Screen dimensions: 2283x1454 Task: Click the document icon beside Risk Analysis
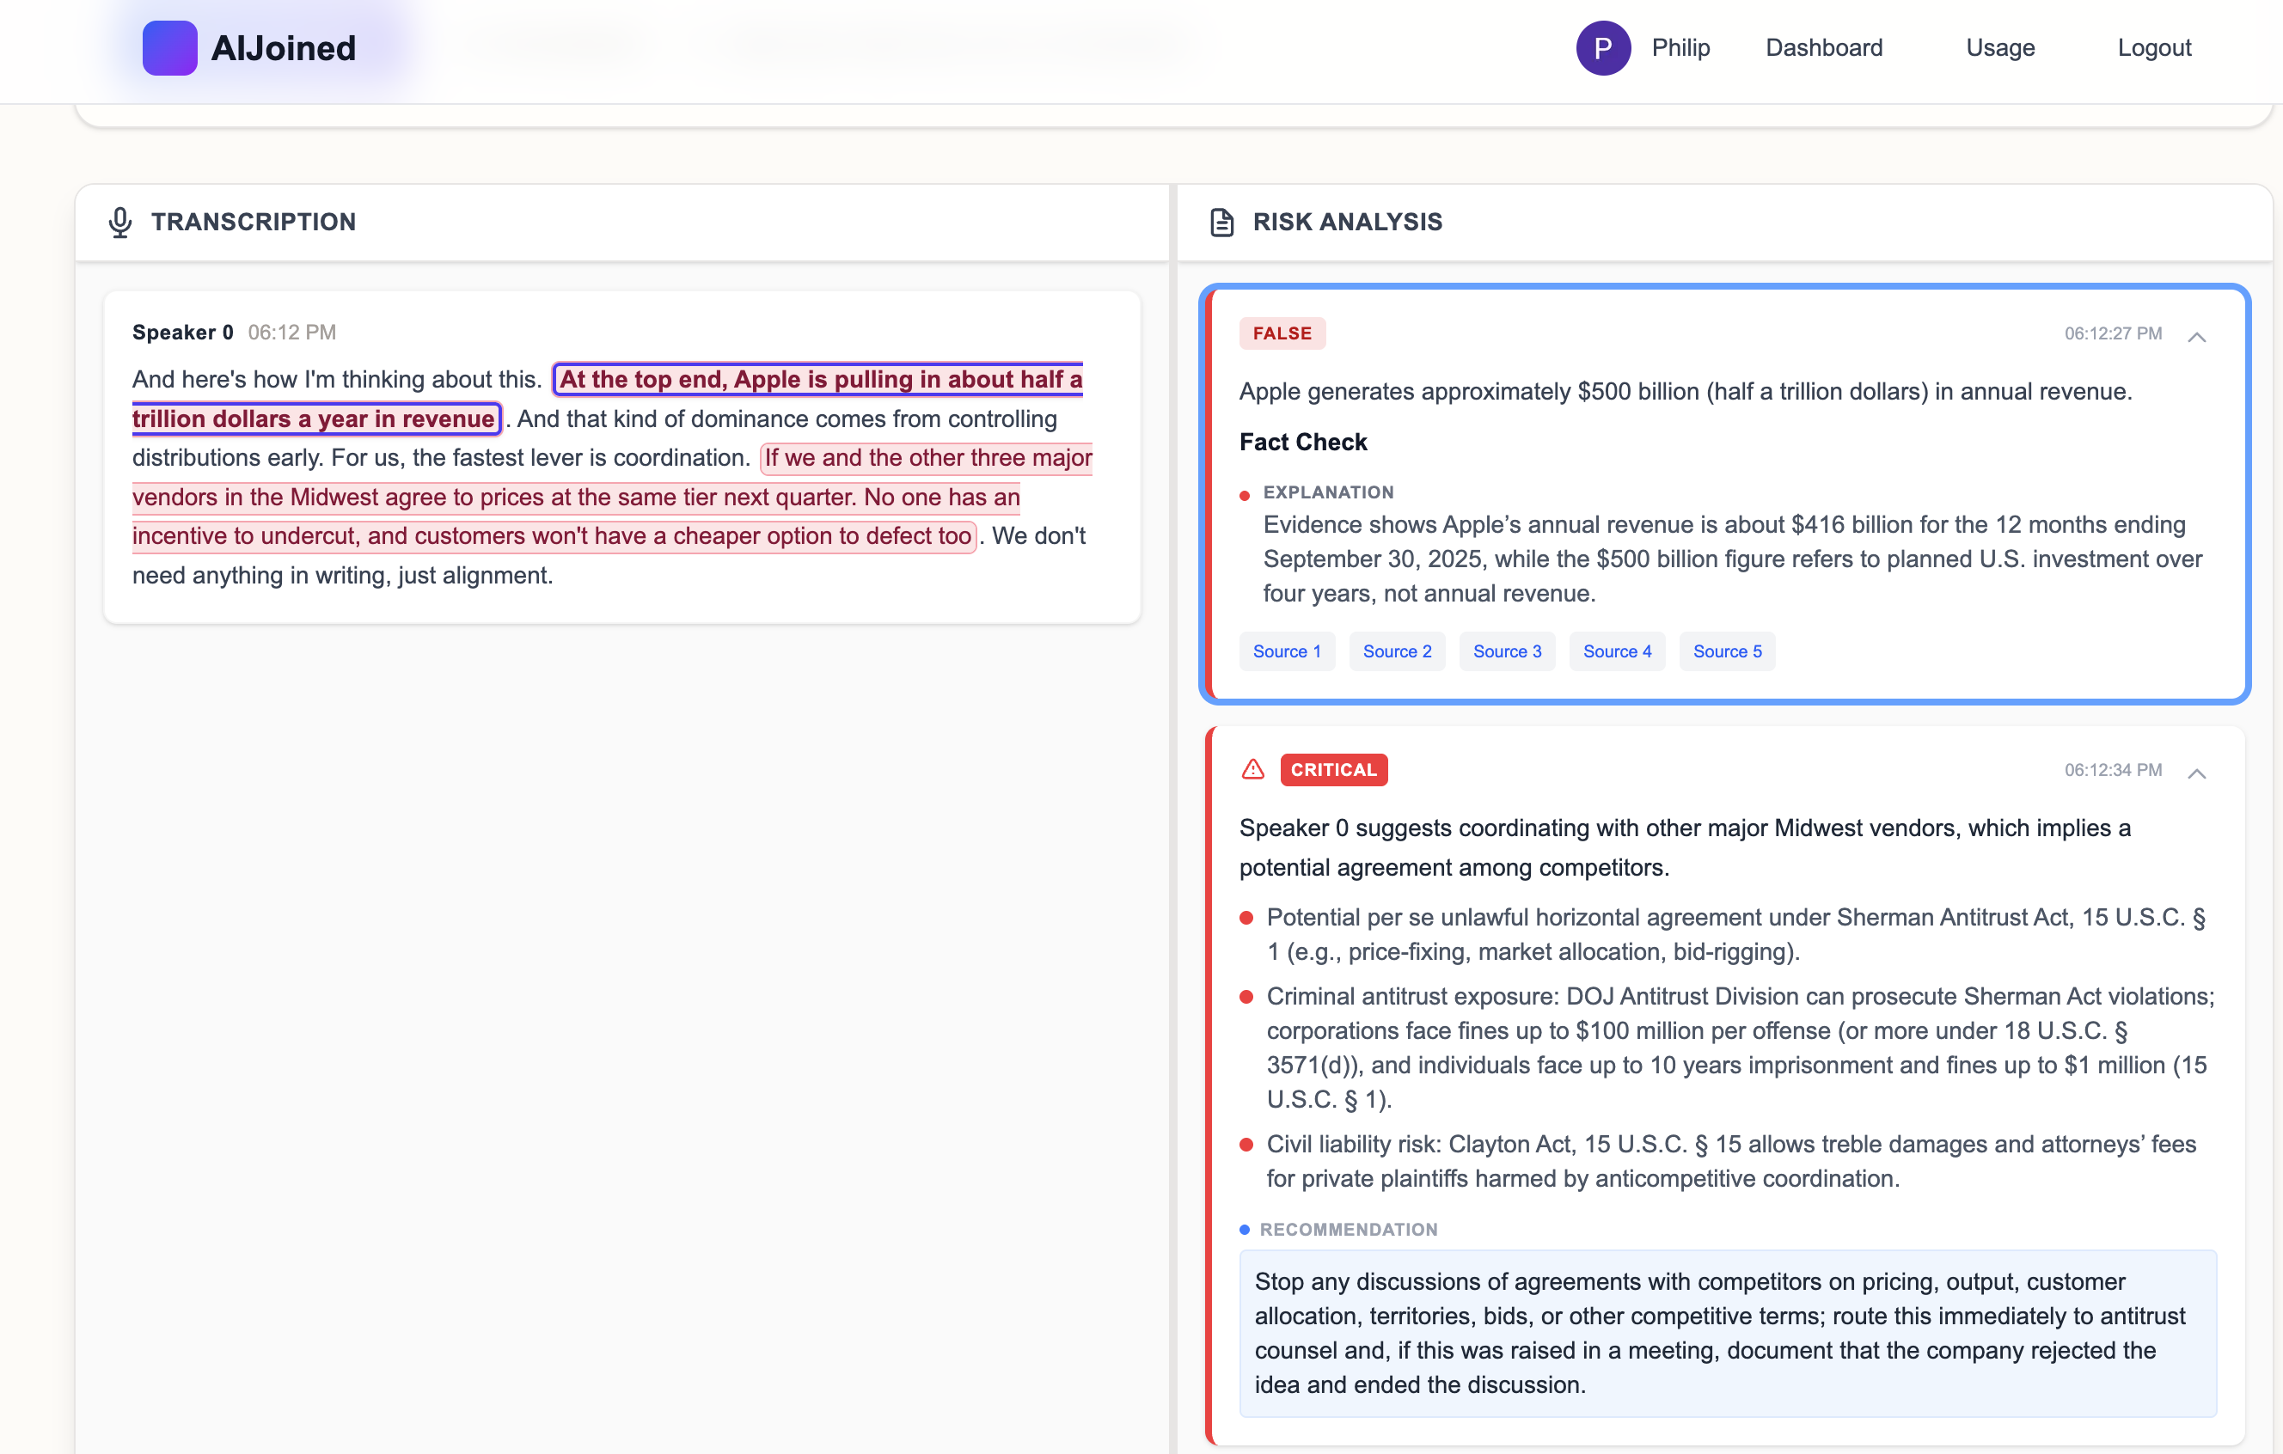click(x=1221, y=222)
